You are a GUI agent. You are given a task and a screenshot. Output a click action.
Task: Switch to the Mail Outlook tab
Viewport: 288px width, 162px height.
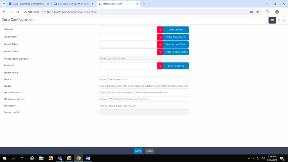[27, 4]
